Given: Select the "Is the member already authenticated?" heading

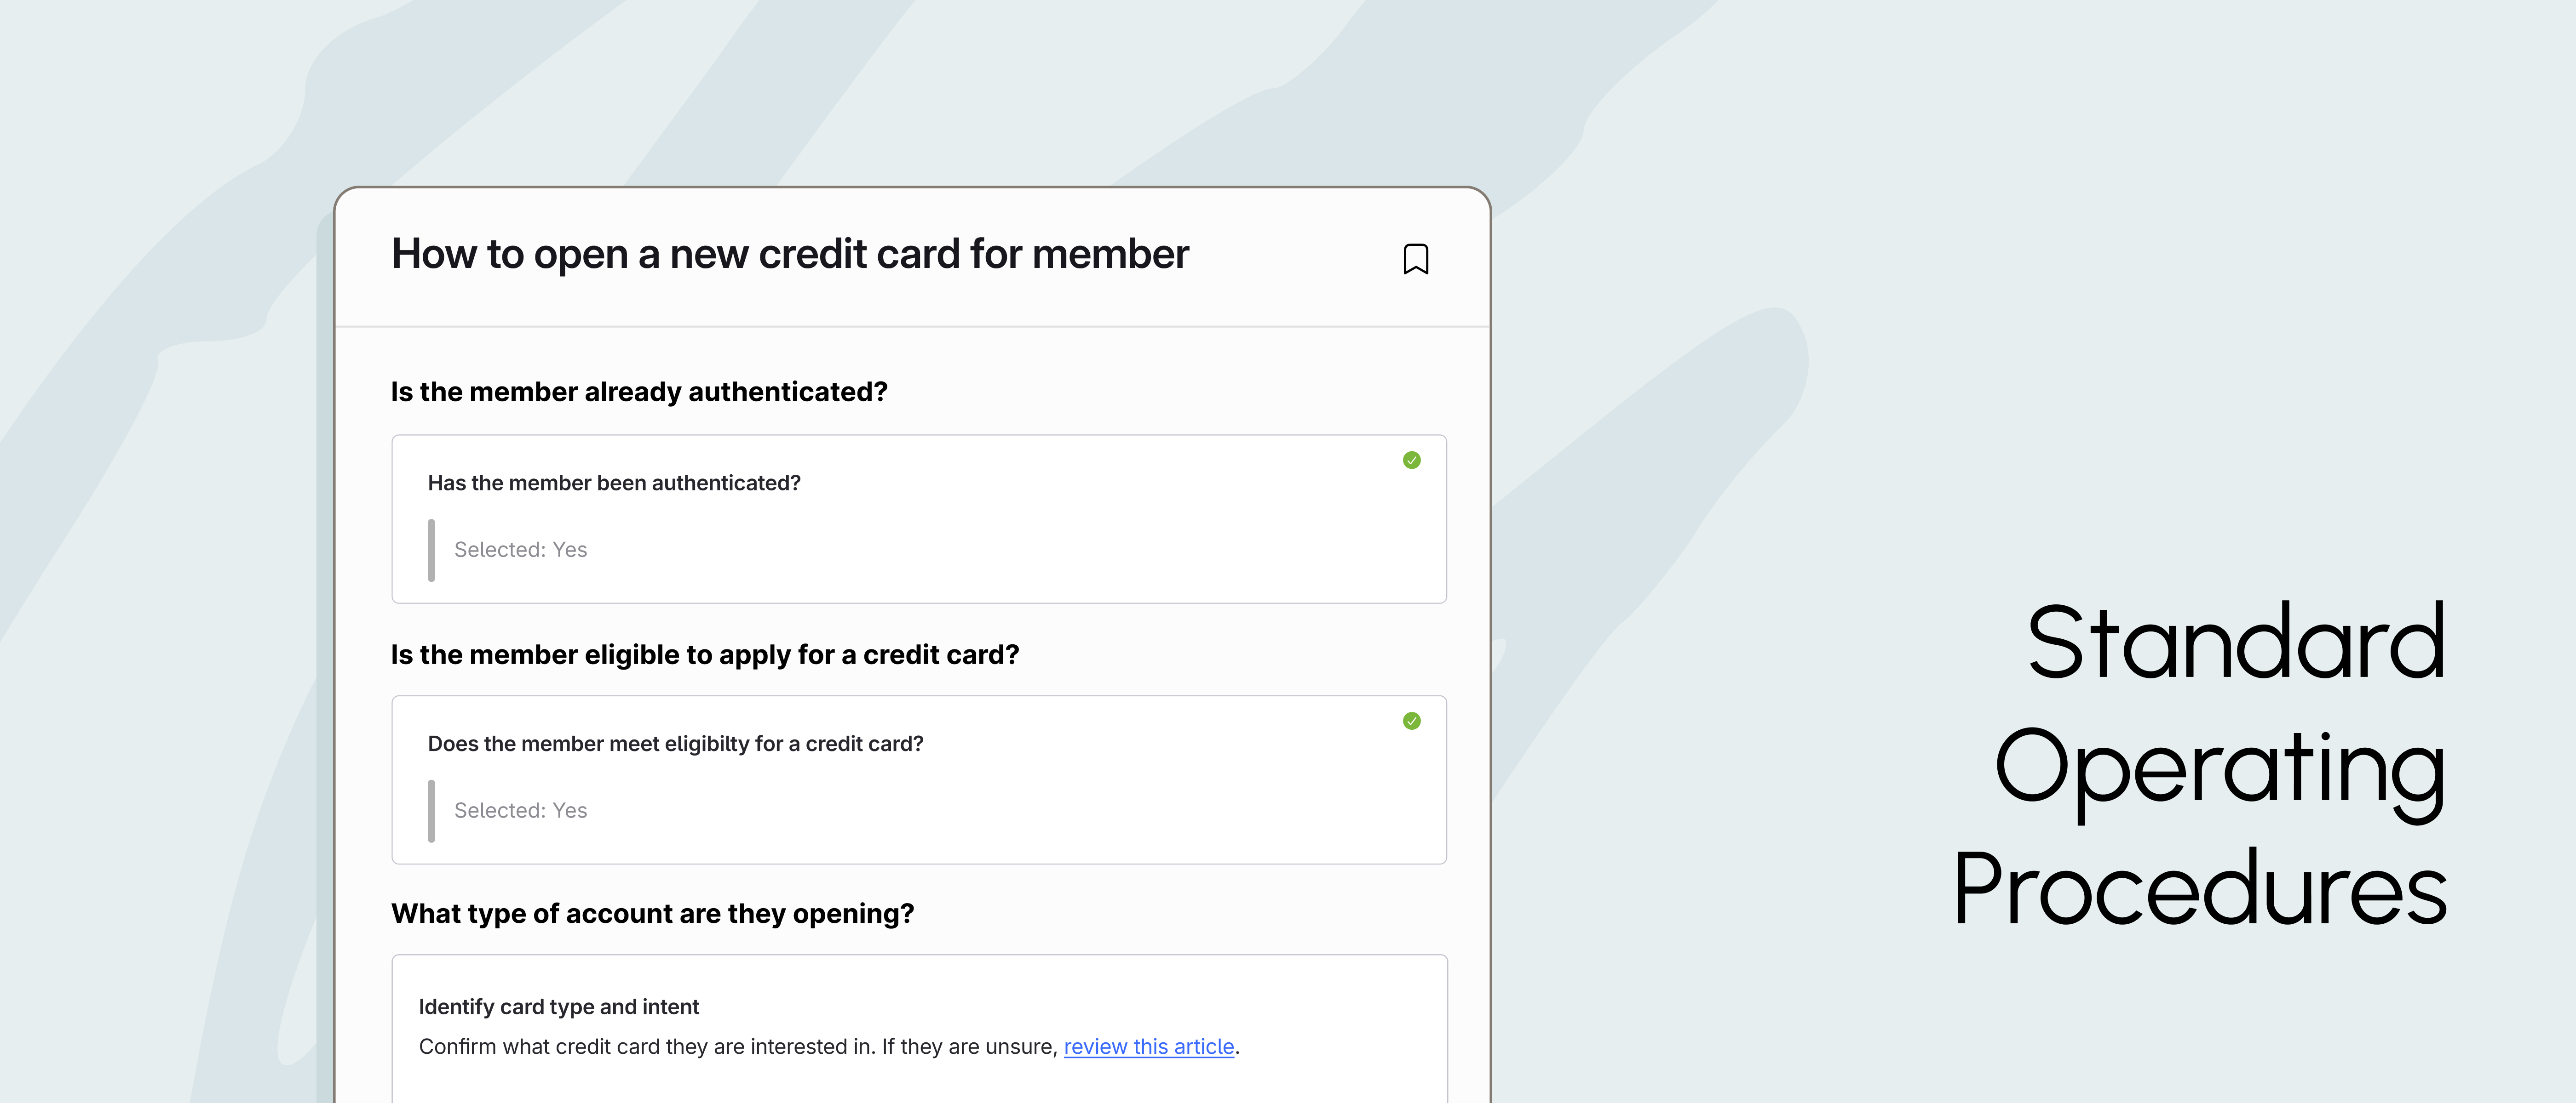Looking at the screenshot, I should click(x=638, y=392).
